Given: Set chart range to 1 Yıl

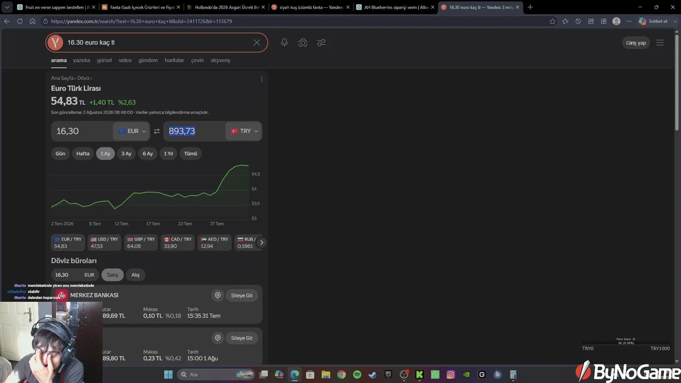Looking at the screenshot, I should tap(168, 154).
